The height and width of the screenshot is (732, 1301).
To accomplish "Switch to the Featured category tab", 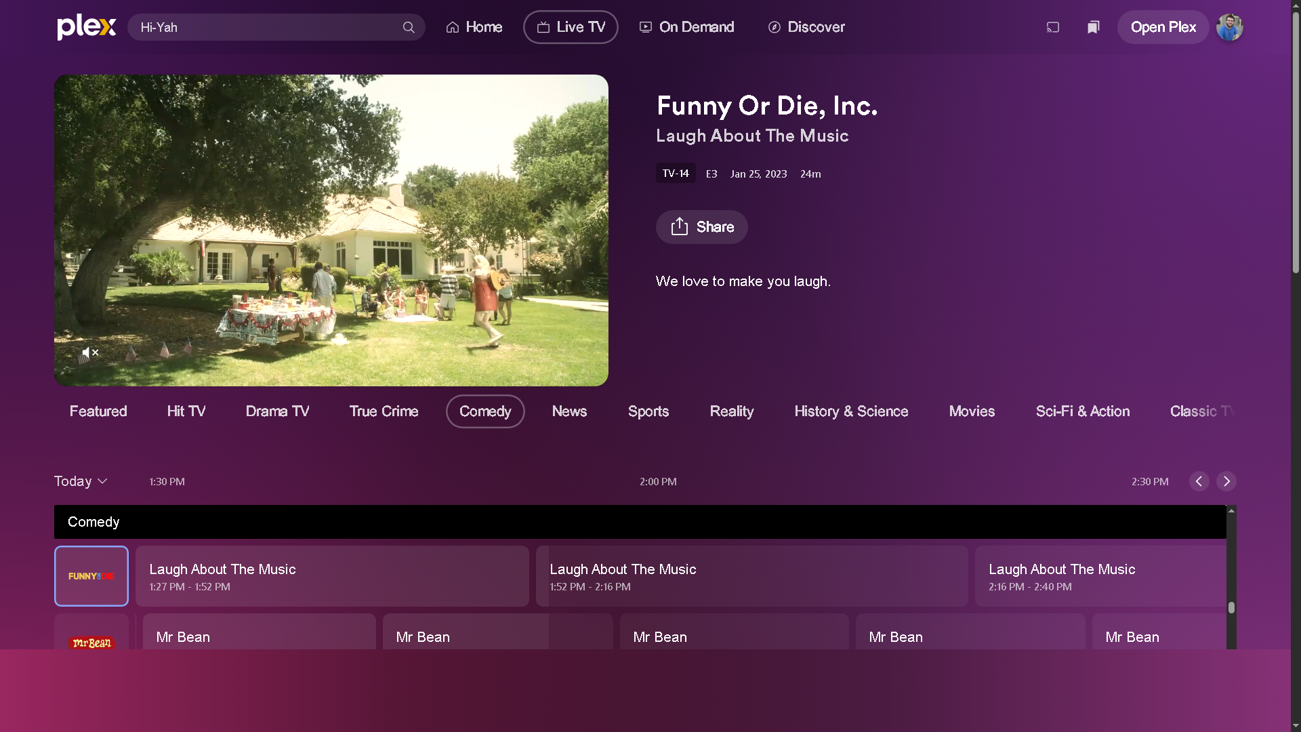I will [x=98, y=411].
